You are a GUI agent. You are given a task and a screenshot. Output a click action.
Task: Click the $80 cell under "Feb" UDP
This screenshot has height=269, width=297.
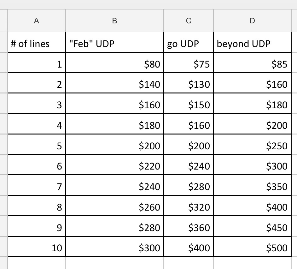(114, 64)
